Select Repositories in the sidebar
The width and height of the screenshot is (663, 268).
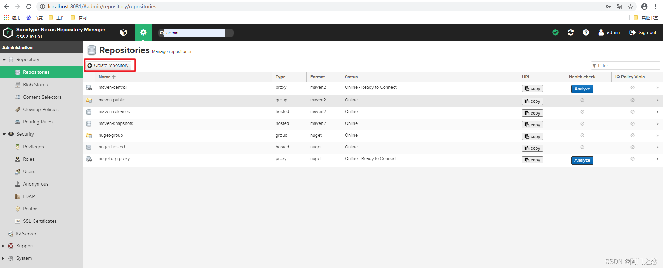click(x=41, y=72)
